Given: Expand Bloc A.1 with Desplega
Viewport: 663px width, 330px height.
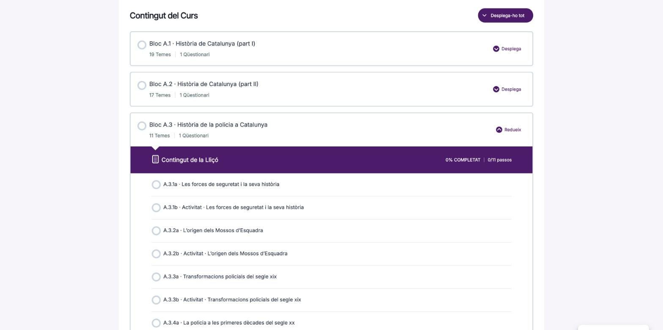Looking at the screenshot, I should (x=507, y=49).
